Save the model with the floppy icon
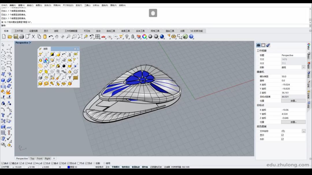This screenshot has height=175, width=312. tap(16, 37)
